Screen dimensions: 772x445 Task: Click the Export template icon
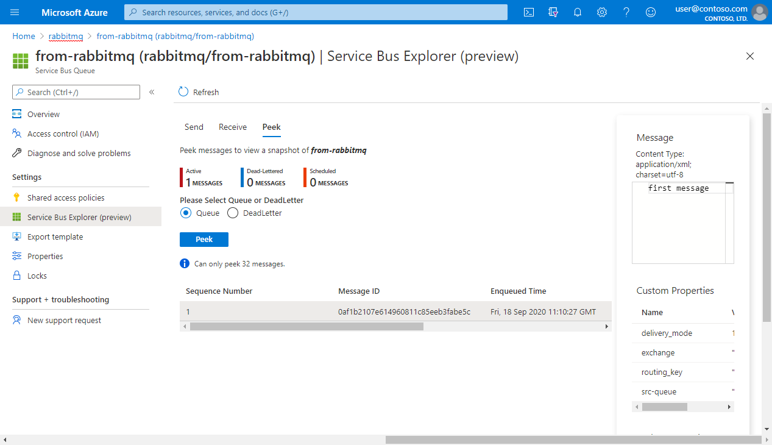point(17,237)
